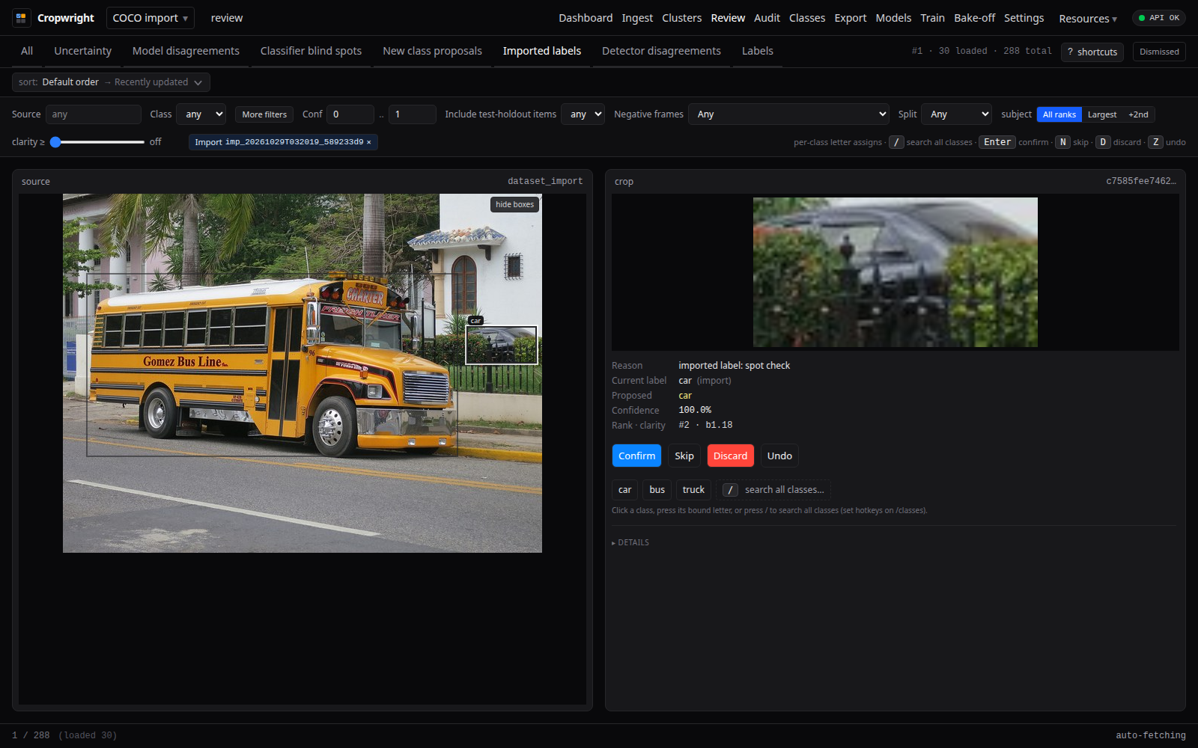Image resolution: width=1198 pixels, height=748 pixels.
Task: Assign the truck class
Action: tap(693, 490)
